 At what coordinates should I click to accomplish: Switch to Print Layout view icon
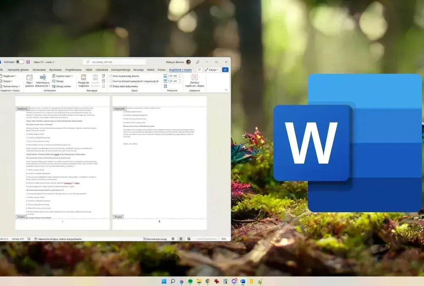181,239
